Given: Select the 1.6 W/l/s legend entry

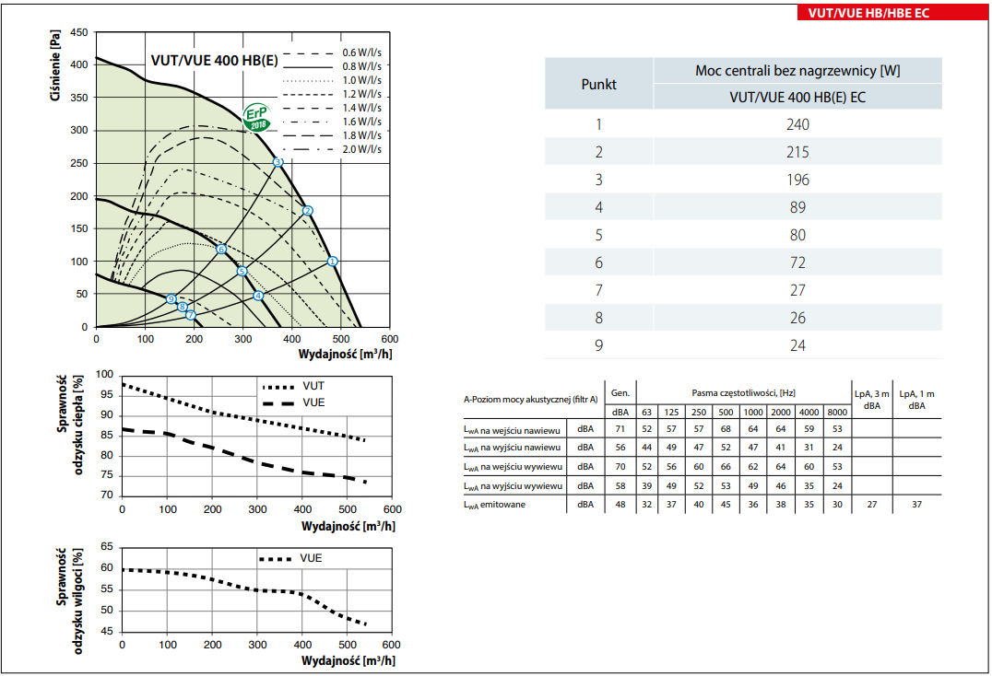Looking at the screenshot, I should (332, 122).
